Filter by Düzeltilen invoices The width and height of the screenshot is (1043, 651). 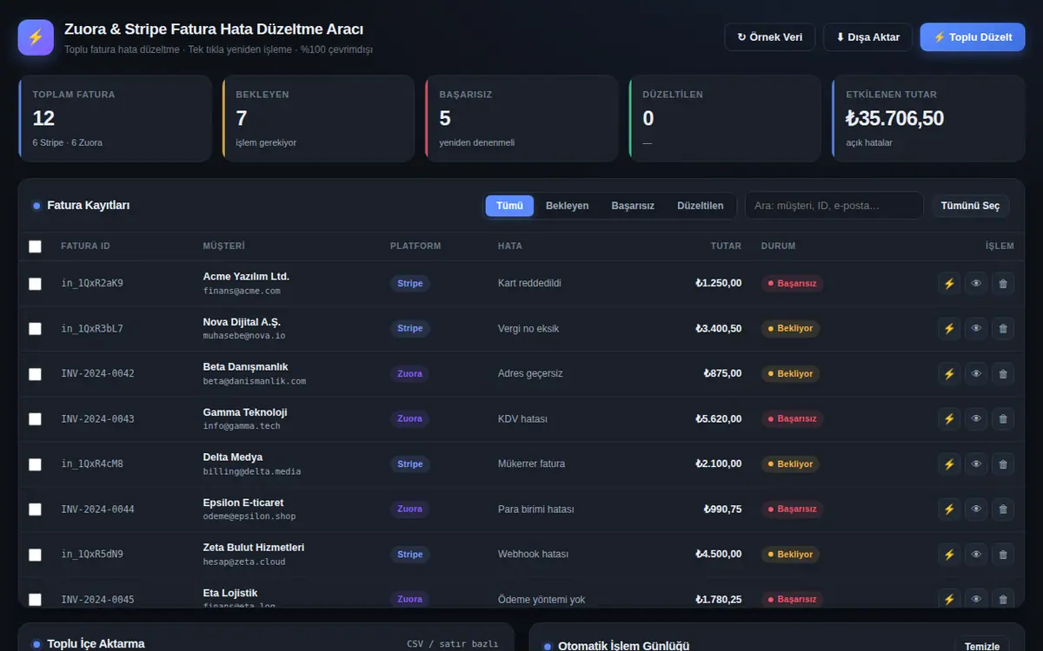(x=701, y=206)
